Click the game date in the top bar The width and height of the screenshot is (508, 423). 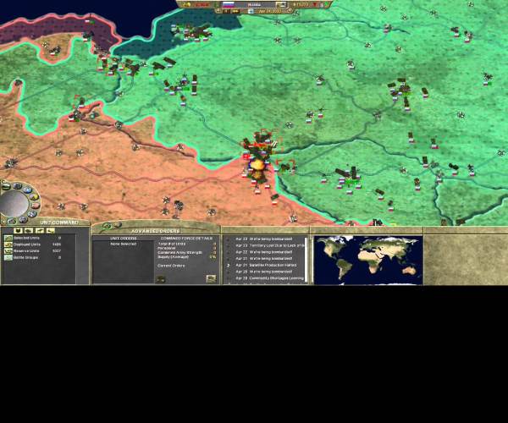[269, 11]
